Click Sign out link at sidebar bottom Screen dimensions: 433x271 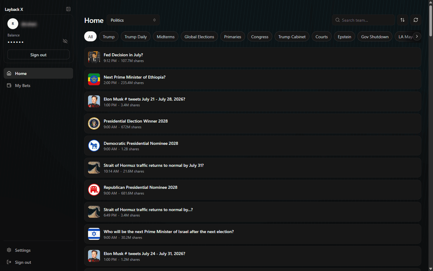[x=38, y=262]
